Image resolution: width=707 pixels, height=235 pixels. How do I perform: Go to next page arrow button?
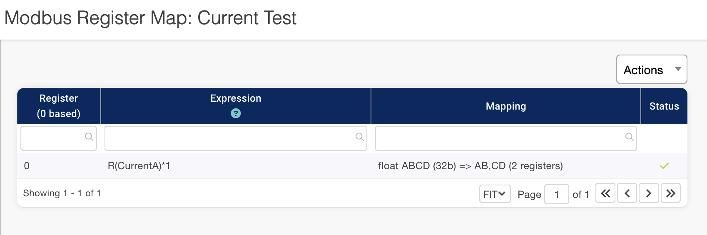649,193
